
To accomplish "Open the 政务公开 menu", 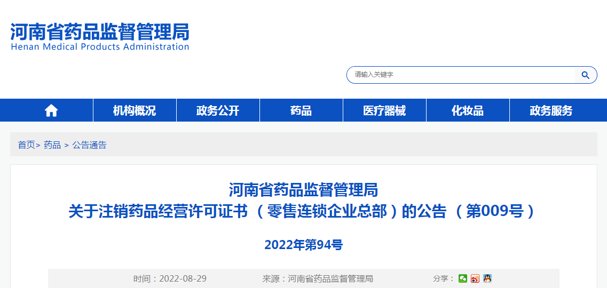I will [218, 110].
